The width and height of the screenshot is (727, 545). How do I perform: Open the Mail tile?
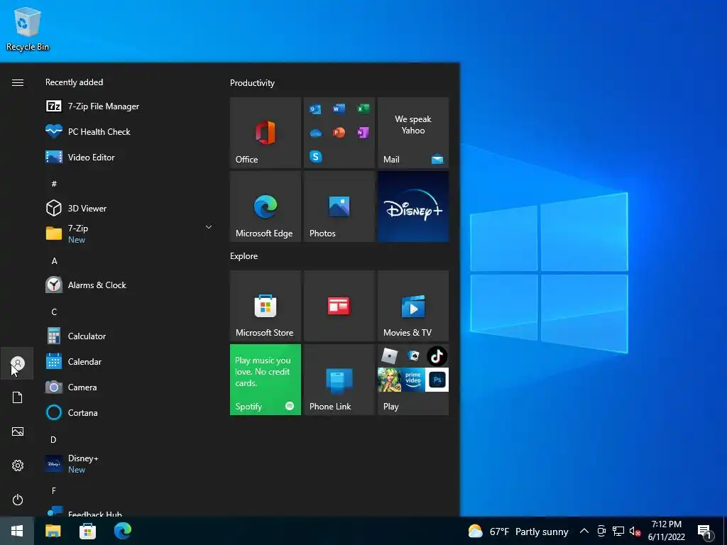pyautogui.click(x=413, y=133)
